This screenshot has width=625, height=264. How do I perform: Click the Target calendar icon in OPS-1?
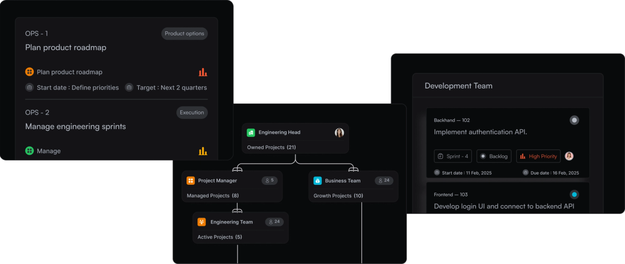[129, 87]
